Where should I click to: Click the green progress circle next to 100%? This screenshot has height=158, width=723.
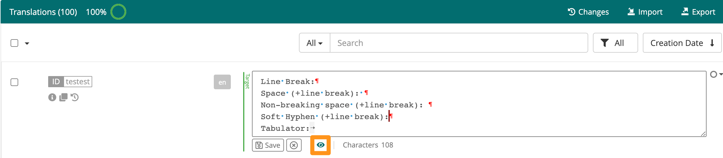pyautogui.click(x=118, y=12)
